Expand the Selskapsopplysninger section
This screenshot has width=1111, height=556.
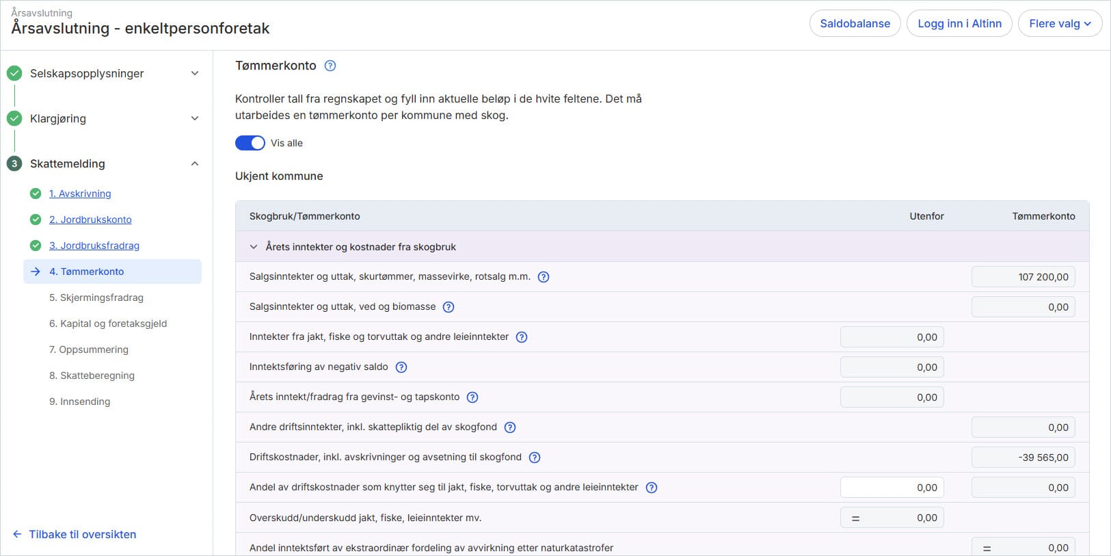(x=195, y=73)
